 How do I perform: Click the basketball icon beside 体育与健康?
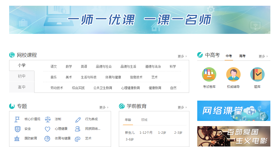tap(47, 138)
